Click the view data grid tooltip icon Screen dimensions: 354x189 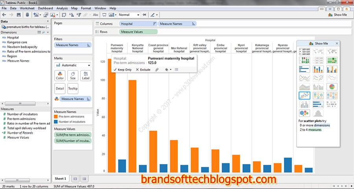[177, 70]
